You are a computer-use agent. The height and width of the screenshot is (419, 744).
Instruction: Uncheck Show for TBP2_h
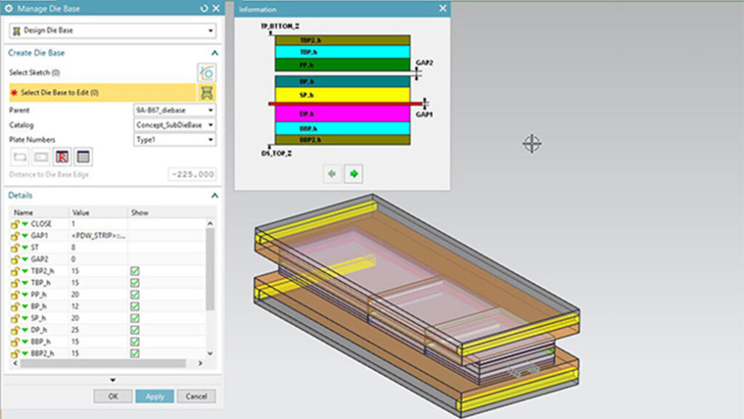click(136, 270)
